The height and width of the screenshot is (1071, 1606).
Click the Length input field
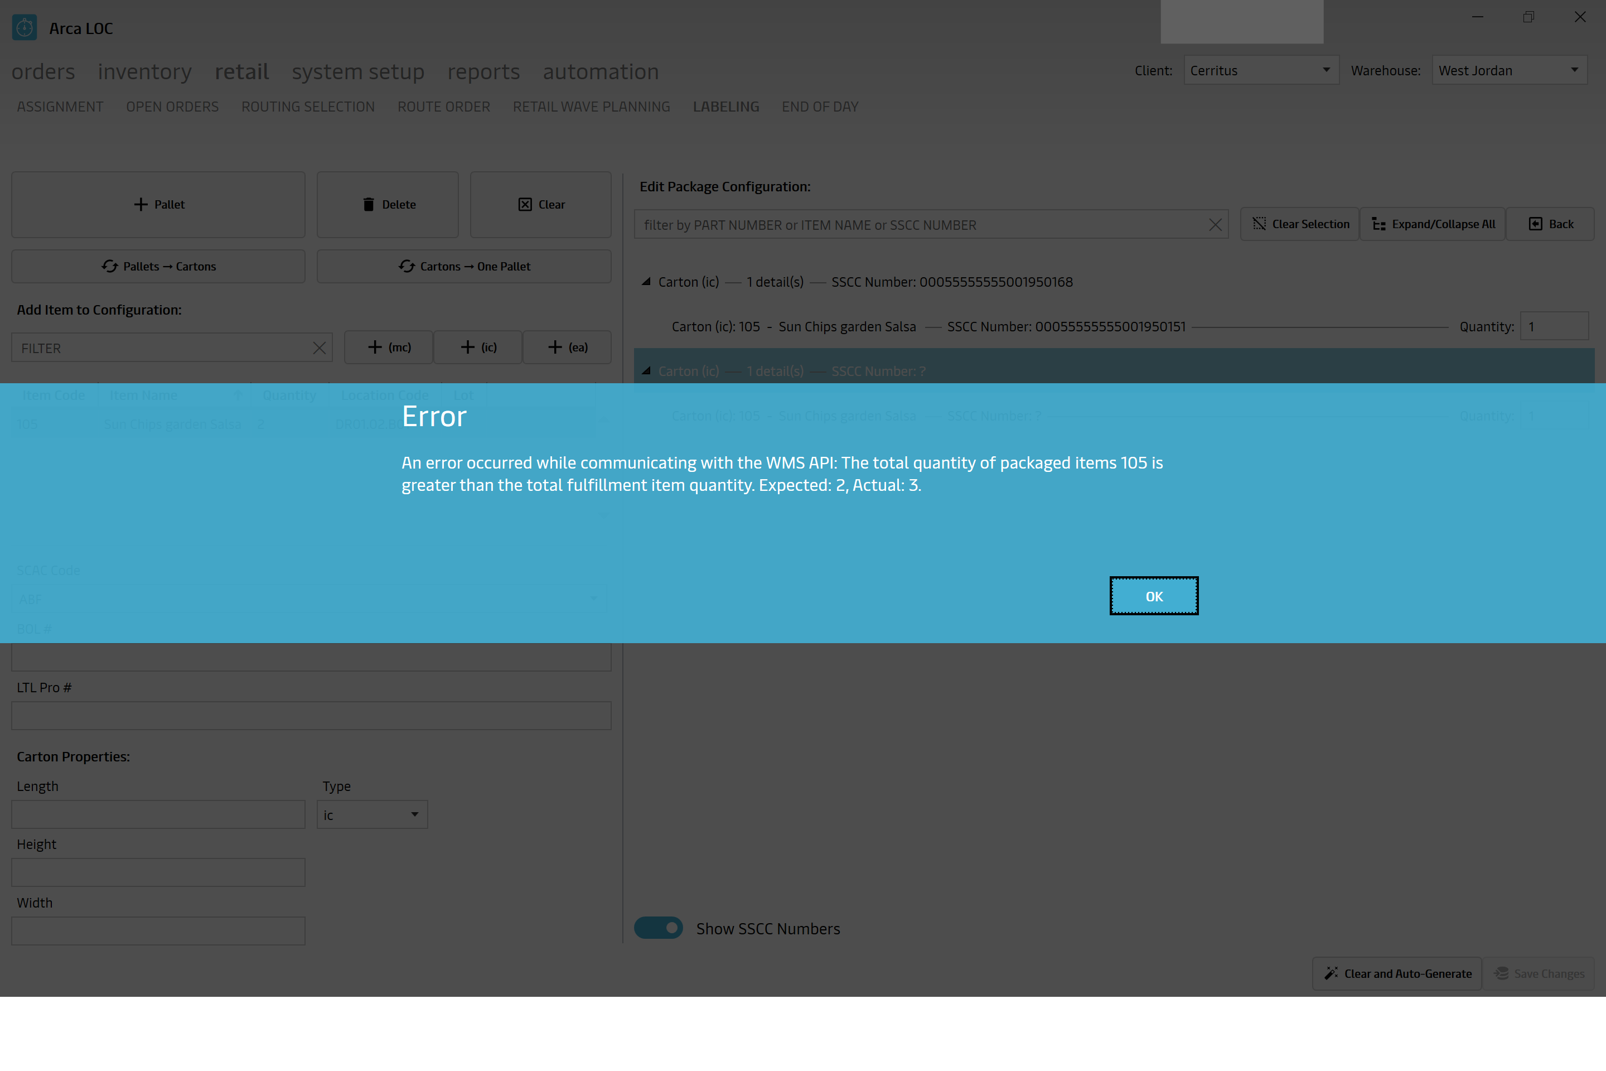coord(158,815)
